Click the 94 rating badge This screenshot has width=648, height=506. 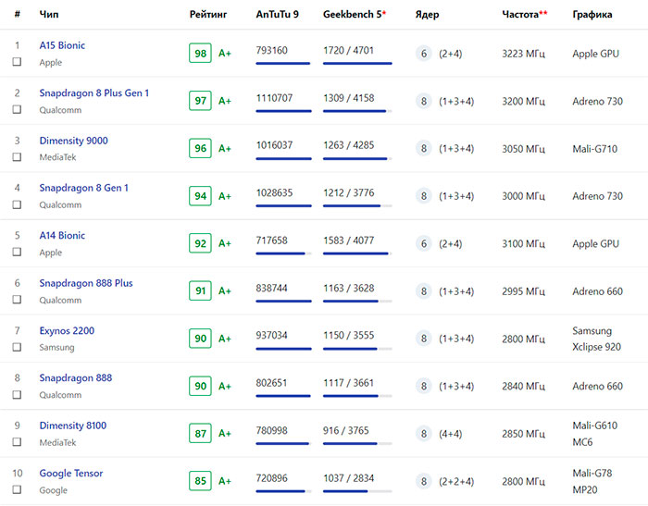point(201,196)
